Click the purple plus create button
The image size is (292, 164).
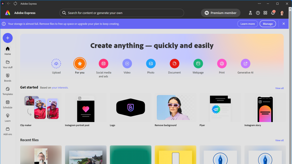coord(8,38)
